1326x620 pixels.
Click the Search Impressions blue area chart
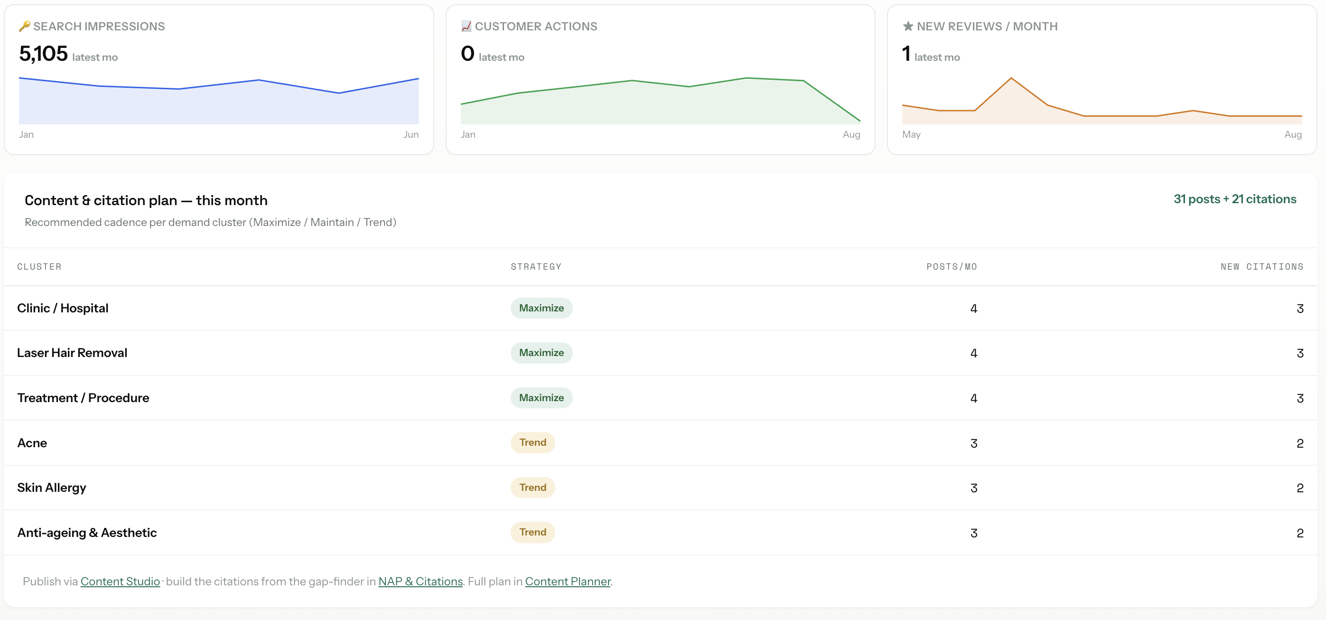click(x=219, y=101)
